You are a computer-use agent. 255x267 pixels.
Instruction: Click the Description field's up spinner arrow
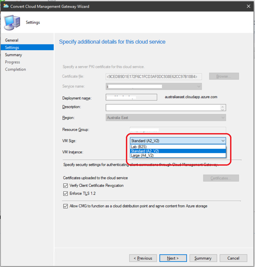(x=223, y=106)
